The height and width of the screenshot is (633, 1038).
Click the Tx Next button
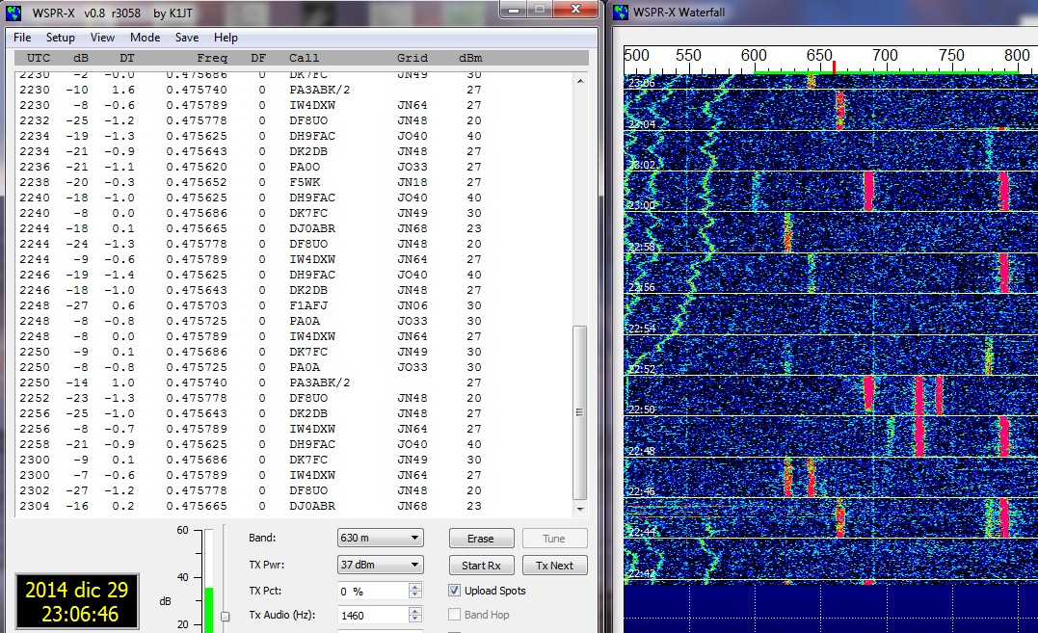pos(554,566)
